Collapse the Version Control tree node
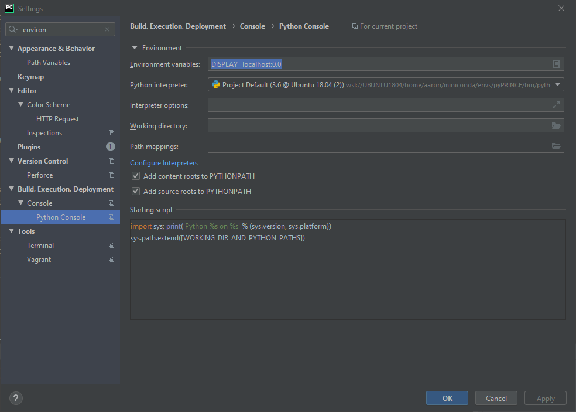Screen dimensions: 576x412 11,161
